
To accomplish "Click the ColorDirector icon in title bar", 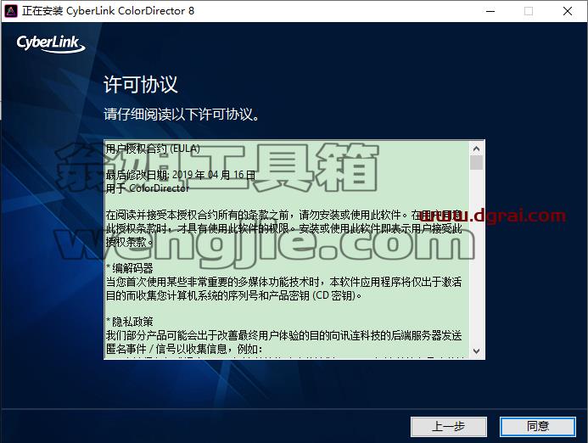I will 11,11.
